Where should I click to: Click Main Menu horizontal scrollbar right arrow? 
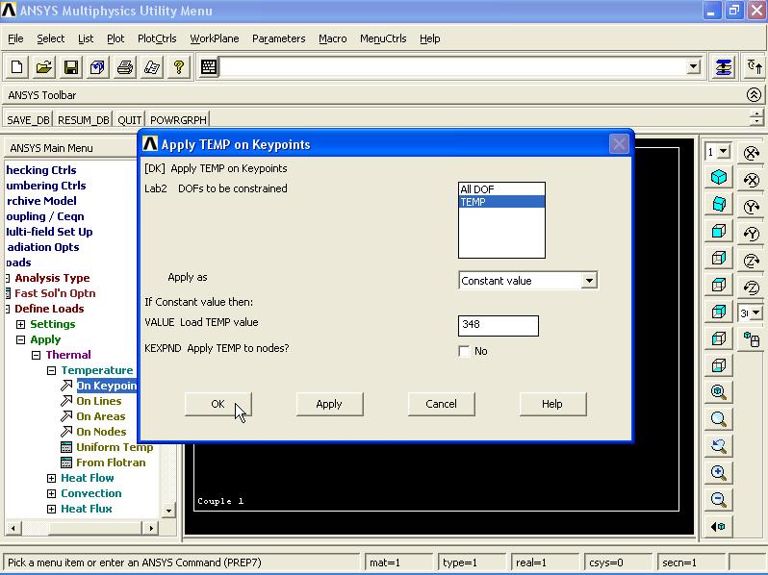[x=151, y=528]
